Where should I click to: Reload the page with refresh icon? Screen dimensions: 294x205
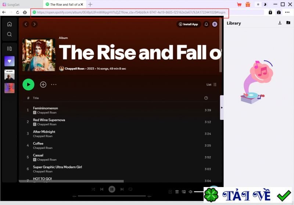18,12
